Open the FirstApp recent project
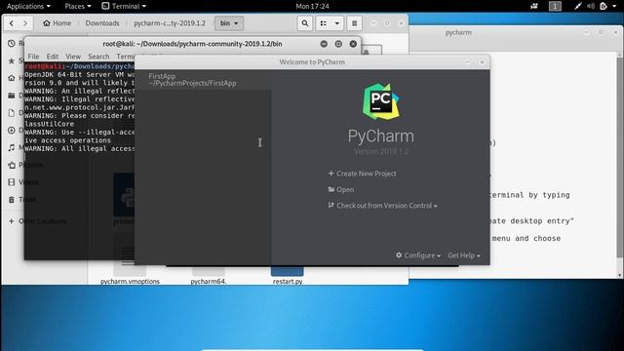This screenshot has height=351, width=624. pyautogui.click(x=203, y=80)
